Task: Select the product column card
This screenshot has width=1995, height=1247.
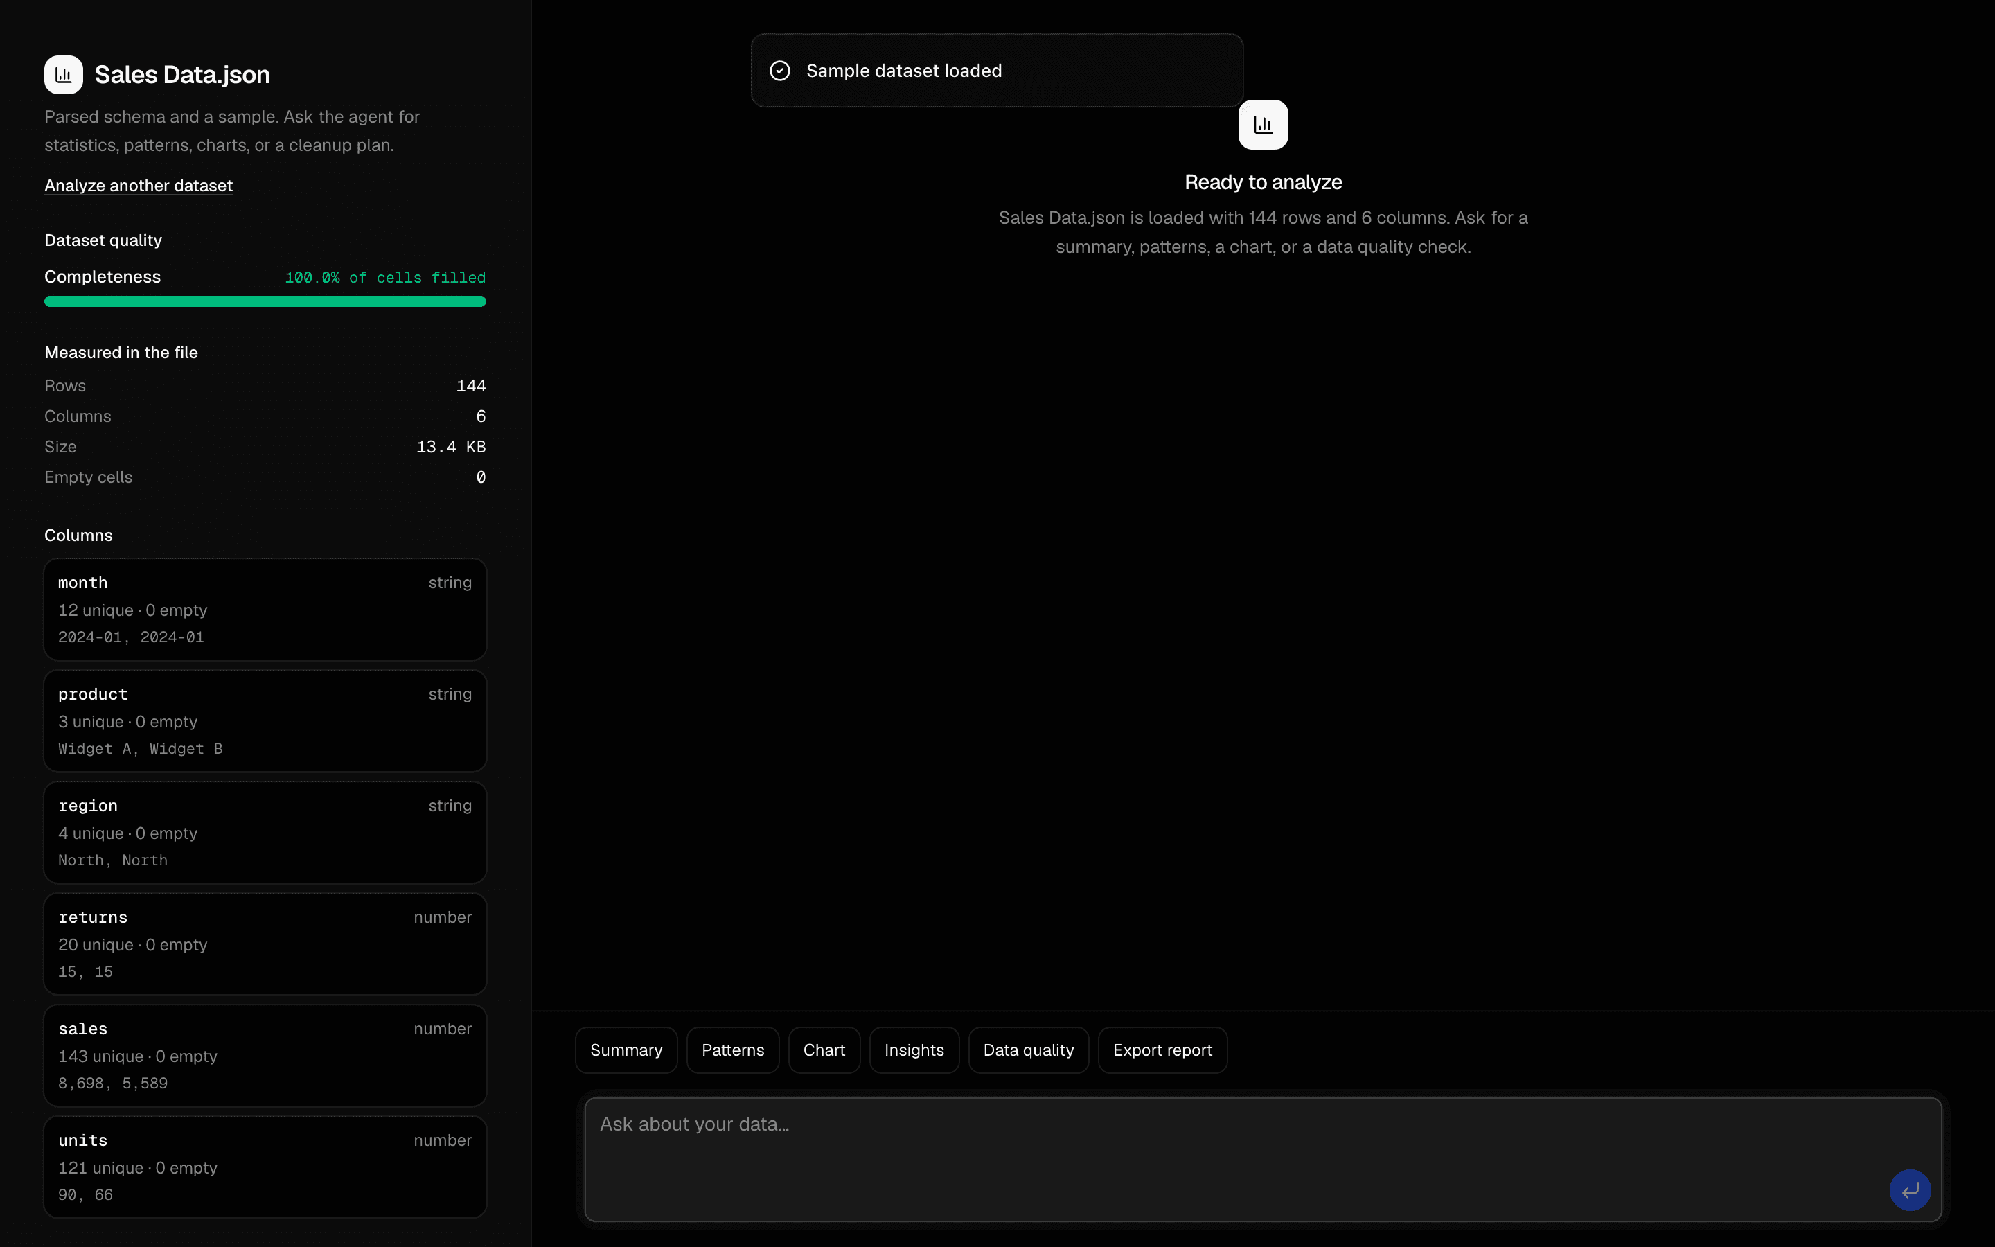Action: click(x=265, y=720)
